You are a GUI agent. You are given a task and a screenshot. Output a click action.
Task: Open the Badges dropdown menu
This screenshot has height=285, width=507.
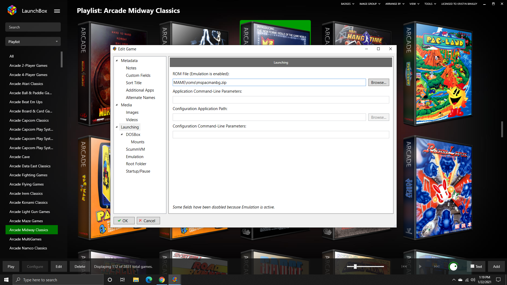point(348,4)
